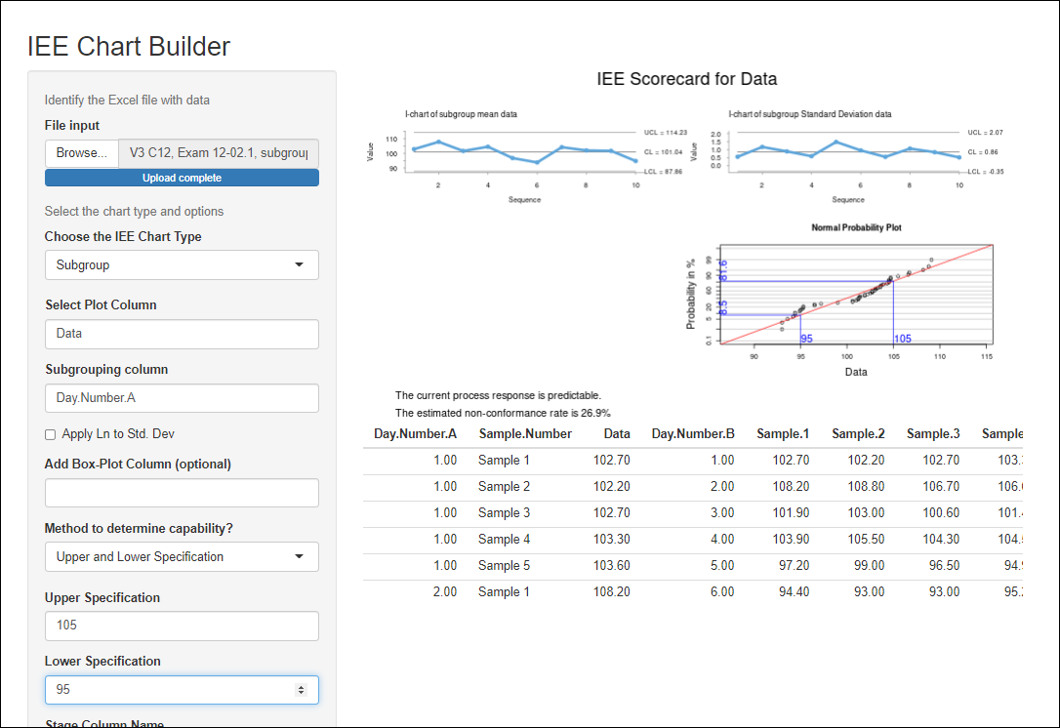The height and width of the screenshot is (728, 1060).
Task: Click the Data column header in table
Action: [x=616, y=434]
